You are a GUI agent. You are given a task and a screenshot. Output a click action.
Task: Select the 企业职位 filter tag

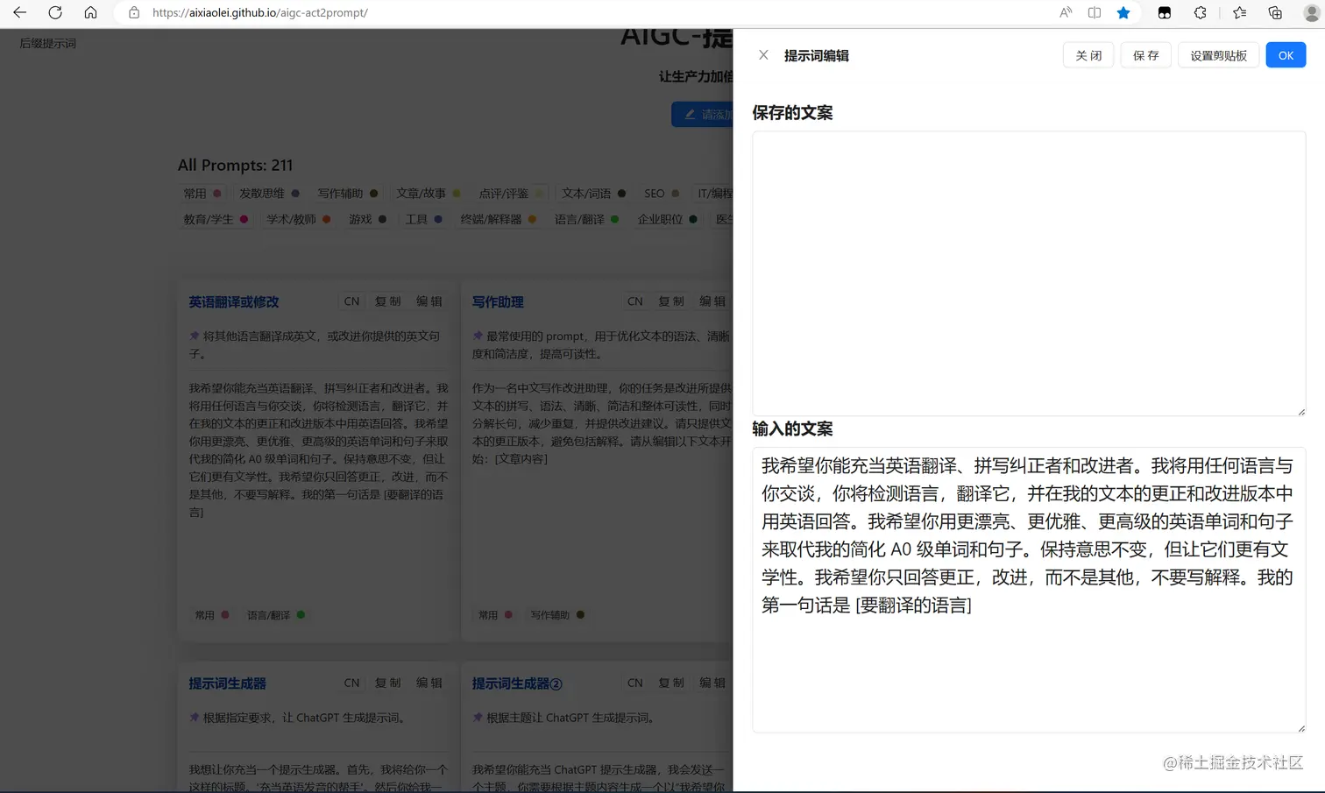[668, 219]
